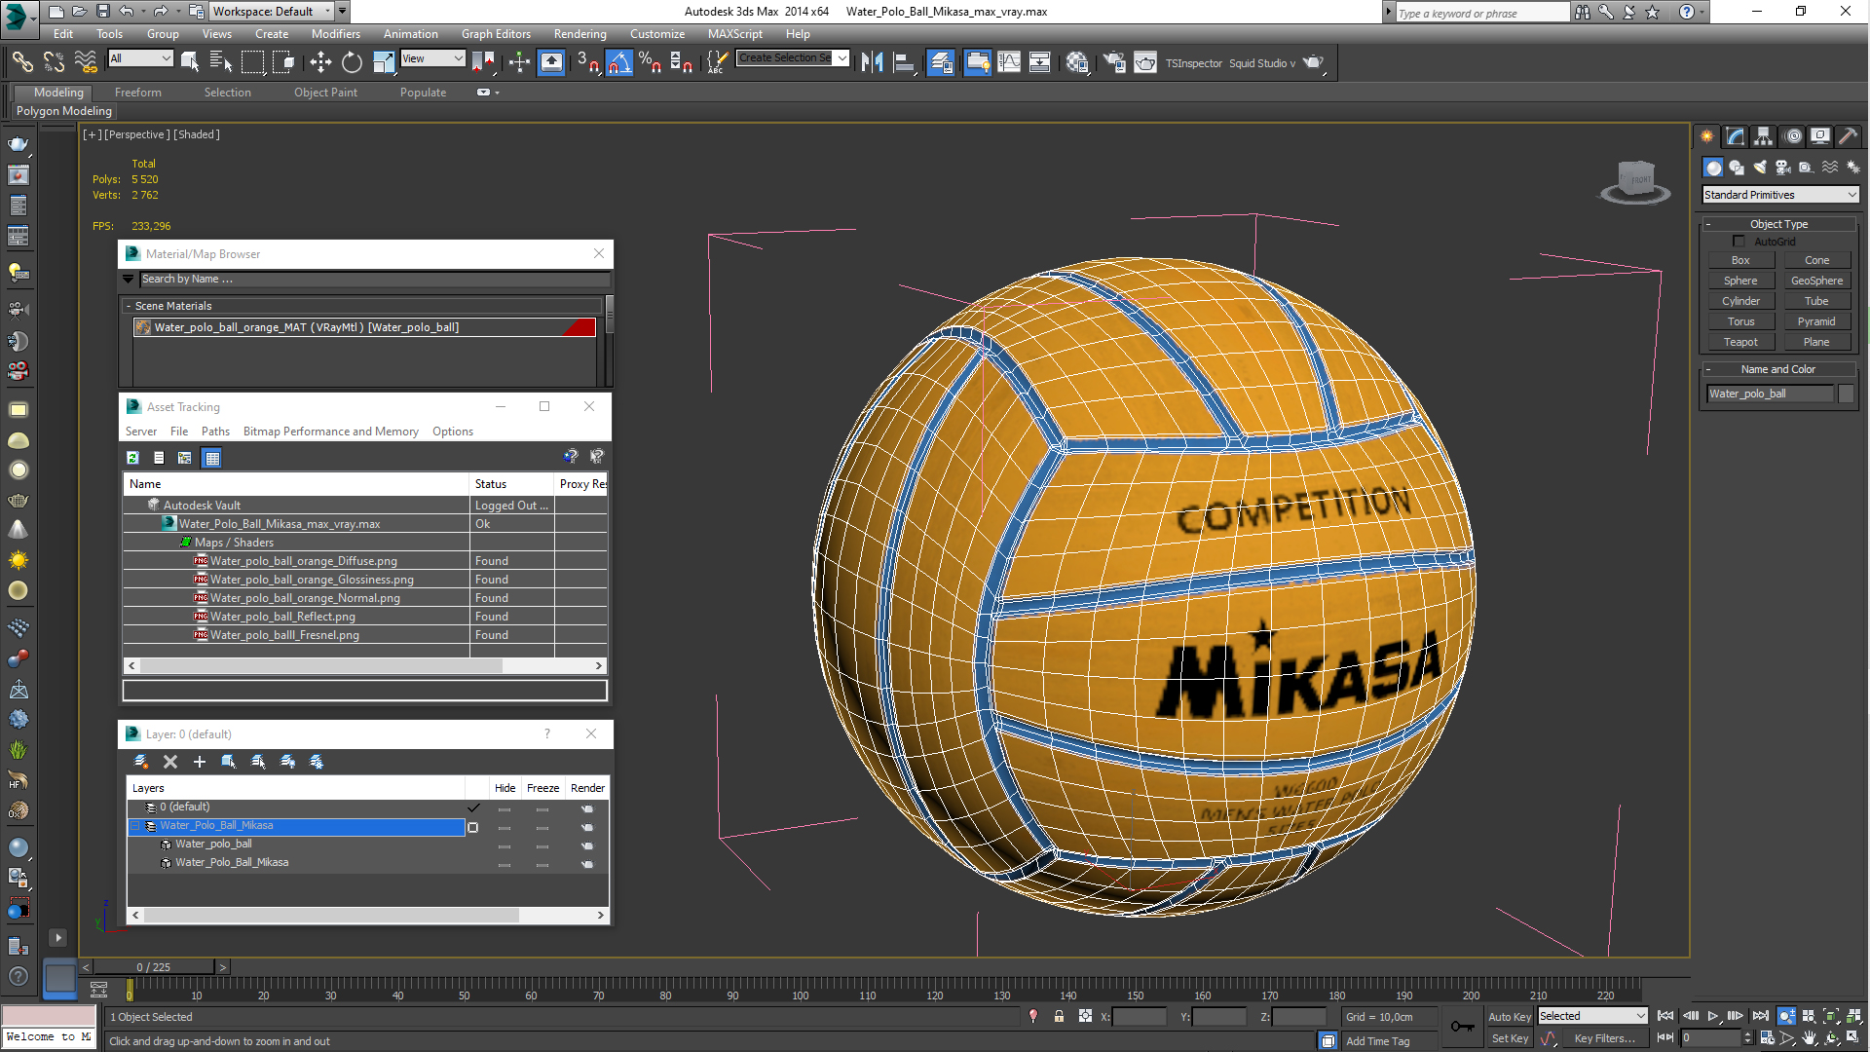
Task: Select the Cameras create category icon
Action: click(x=1783, y=168)
